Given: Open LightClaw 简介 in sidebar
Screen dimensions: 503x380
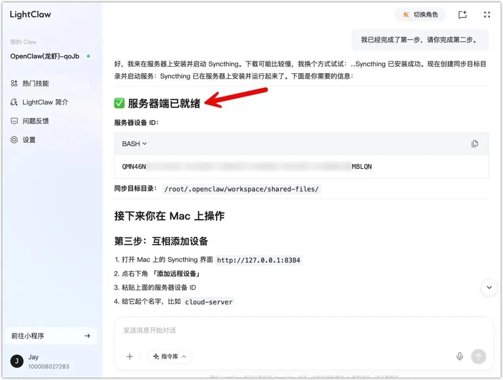Looking at the screenshot, I should pyautogui.click(x=39, y=102).
